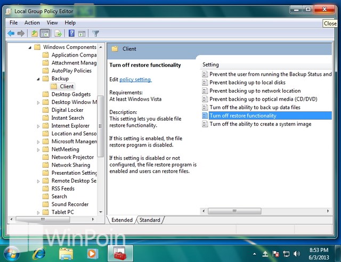Screen dimensions: 341x262
Task: Toggle Show/Hide Console Tree icon
Action: pos(45,34)
